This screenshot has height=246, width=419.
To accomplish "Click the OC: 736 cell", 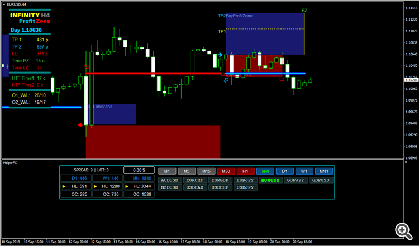I will [x=108, y=194].
